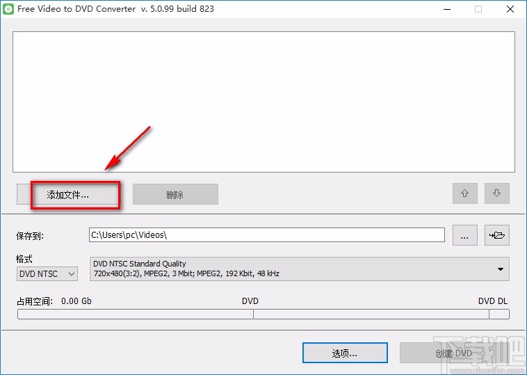
Task: Click the 格式 label
Action: (24, 259)
